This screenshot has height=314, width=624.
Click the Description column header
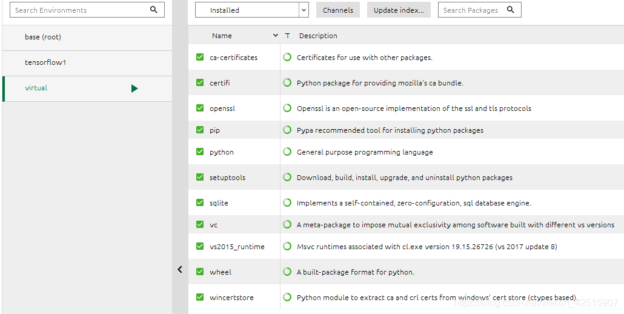tap(318, 35)
